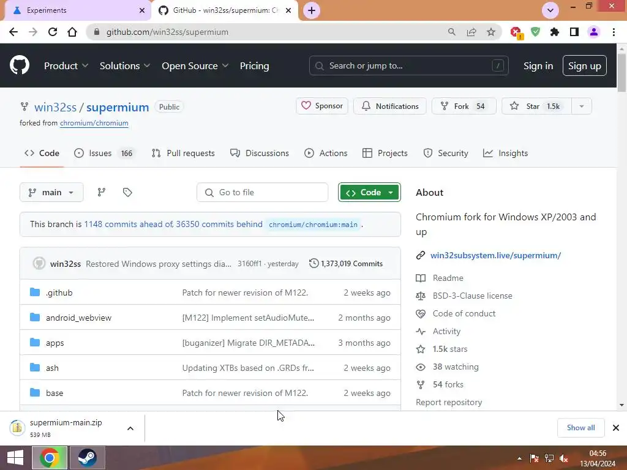Open the zoom magnifier icon in address bar
Image resolution: width=627 pixels, height=470 pixels.
coord(452,32)
